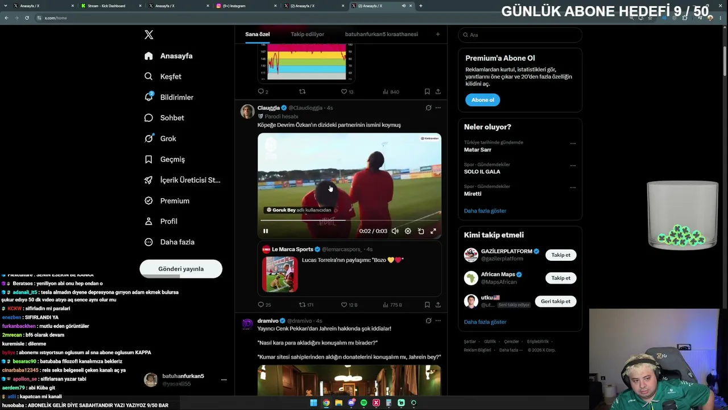Click Geri takip et for utku
Viewport: 728px width, 410px height.
coord(556,301)
